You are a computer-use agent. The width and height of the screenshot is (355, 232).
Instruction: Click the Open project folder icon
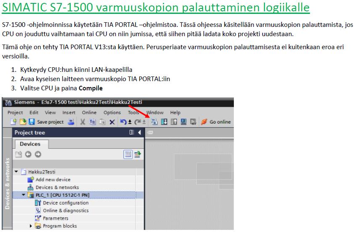point(23,121)
